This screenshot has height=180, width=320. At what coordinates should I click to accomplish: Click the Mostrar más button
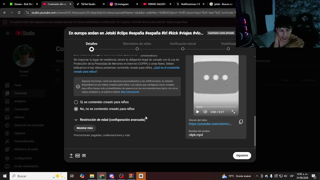pyautogui.click(x=85, y=128)
